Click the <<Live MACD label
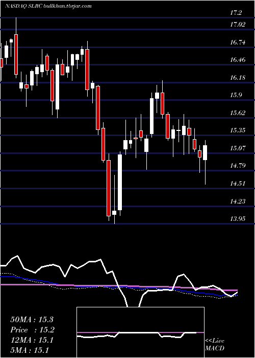This screenshot has height=358, width=255. point(215,344)
